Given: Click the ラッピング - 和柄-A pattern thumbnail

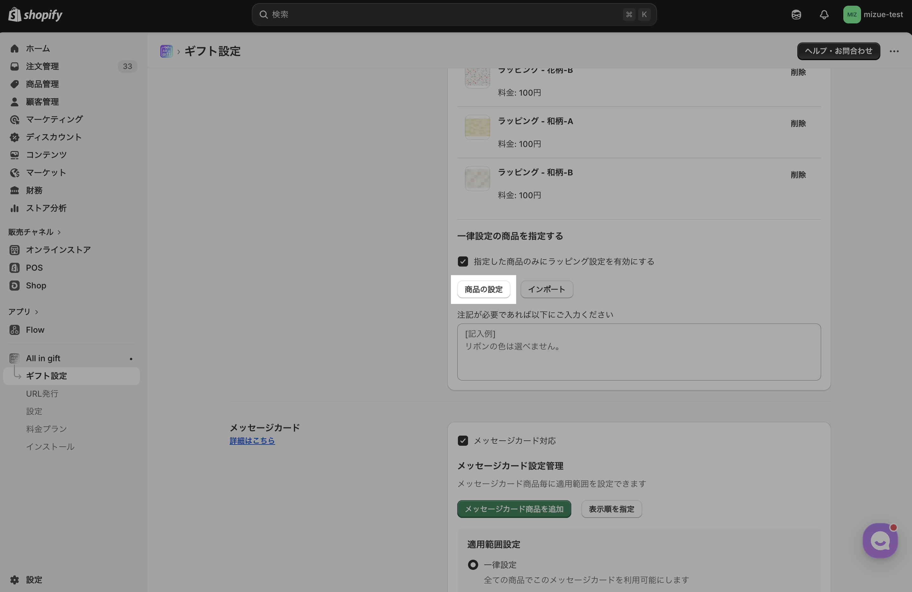Looking at the screenshot, I should tap(477, 127).
